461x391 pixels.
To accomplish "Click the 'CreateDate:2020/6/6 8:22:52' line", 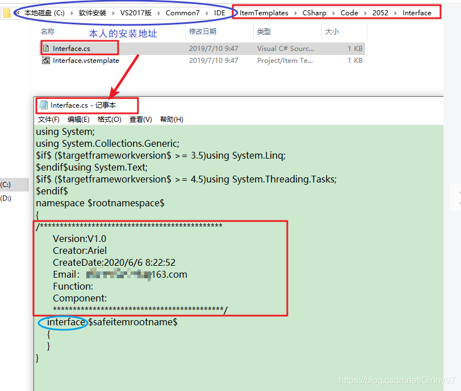I will (114, 262).
